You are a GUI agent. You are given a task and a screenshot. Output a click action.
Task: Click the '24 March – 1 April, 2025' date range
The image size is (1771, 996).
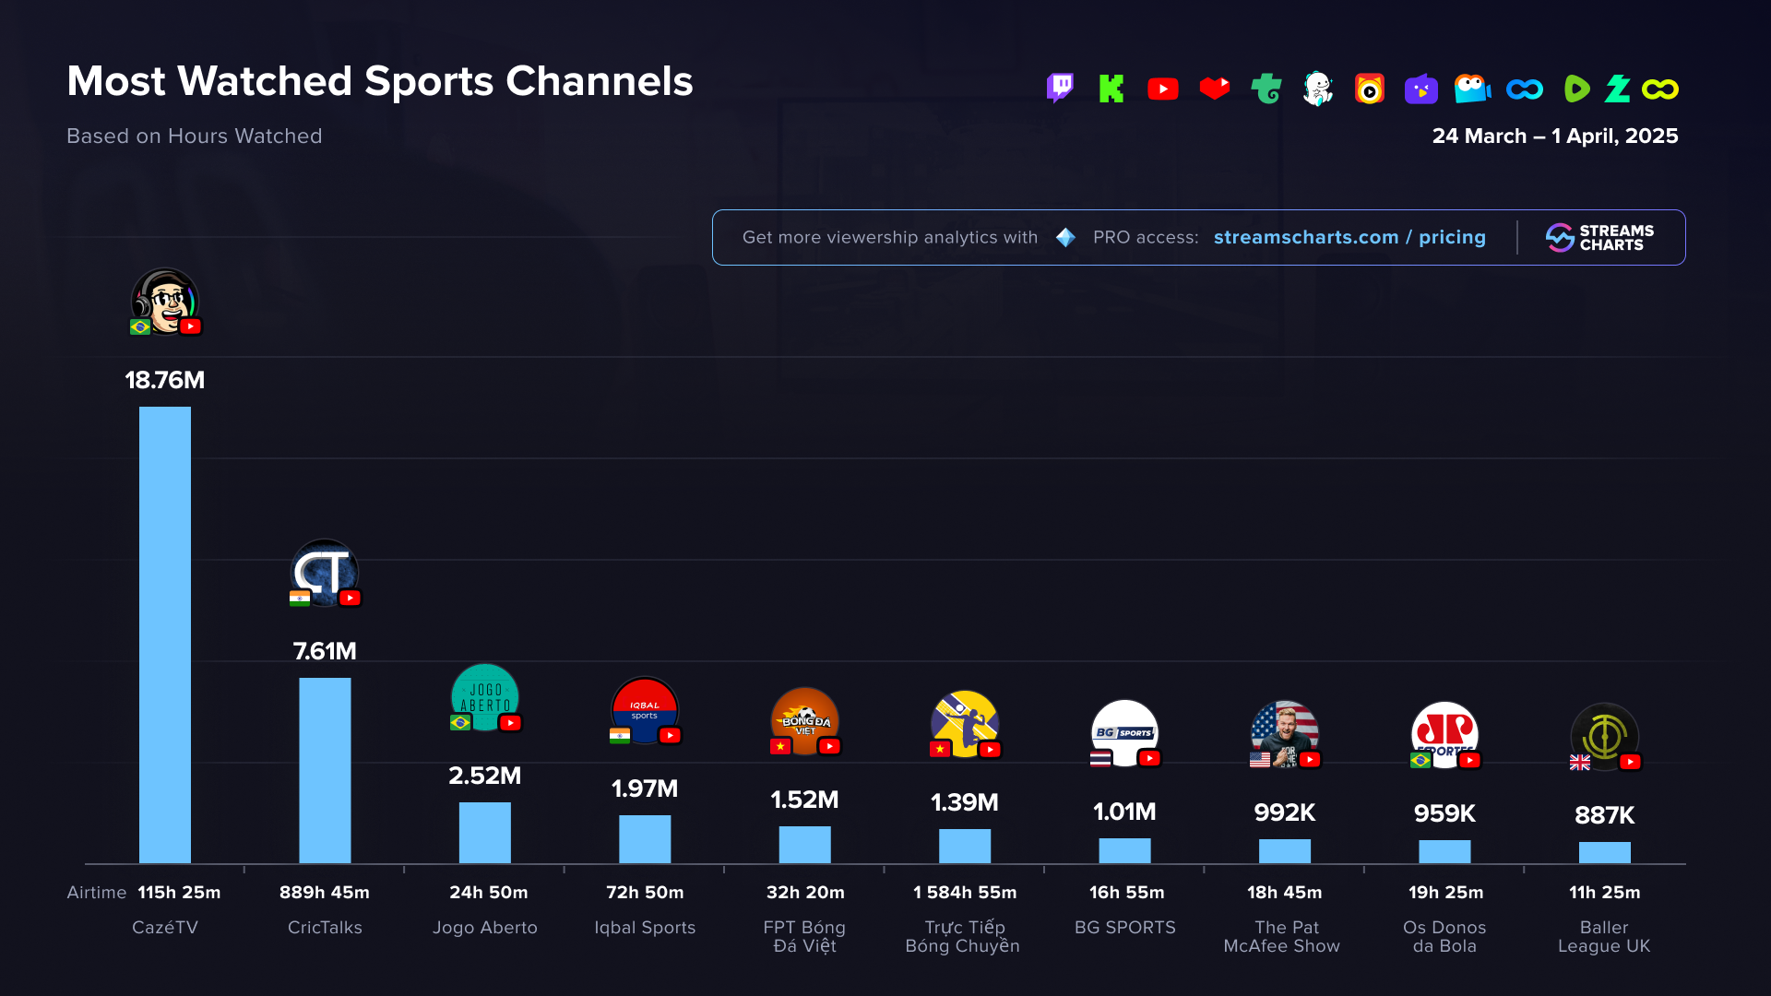coord(1555,136)
